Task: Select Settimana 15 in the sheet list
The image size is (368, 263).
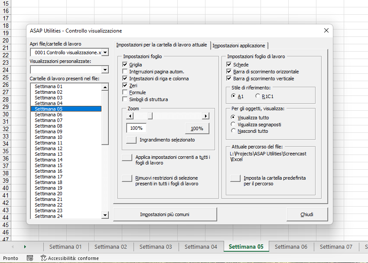Action: pyautogui.click(x=66, y=165)
